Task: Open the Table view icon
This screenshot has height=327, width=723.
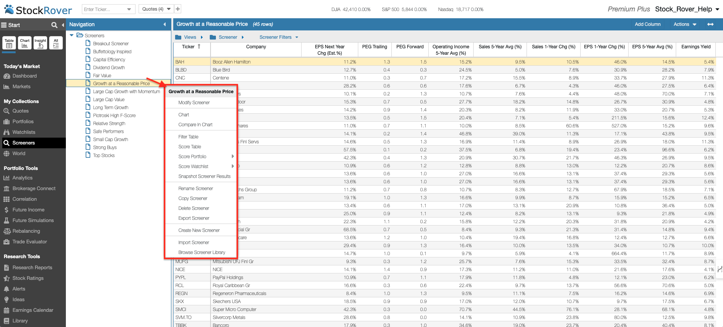Action: click(x=9, y=43)
